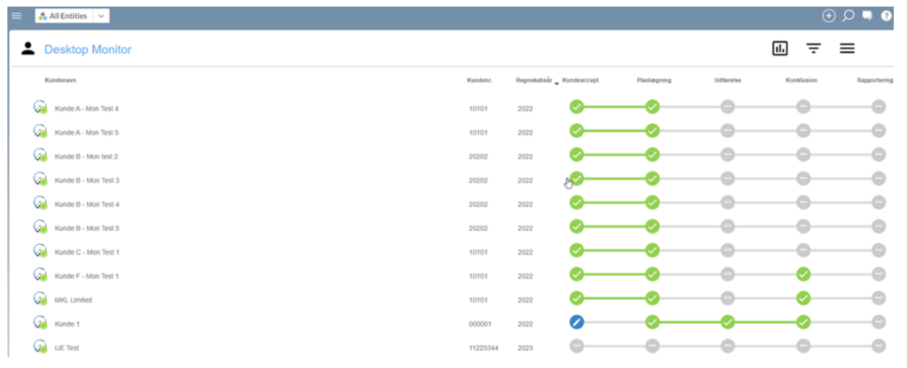The width and height of the screenshot is (907, 368).
Task: Sort by Kundenavn column header
Action: click(60, 80)
